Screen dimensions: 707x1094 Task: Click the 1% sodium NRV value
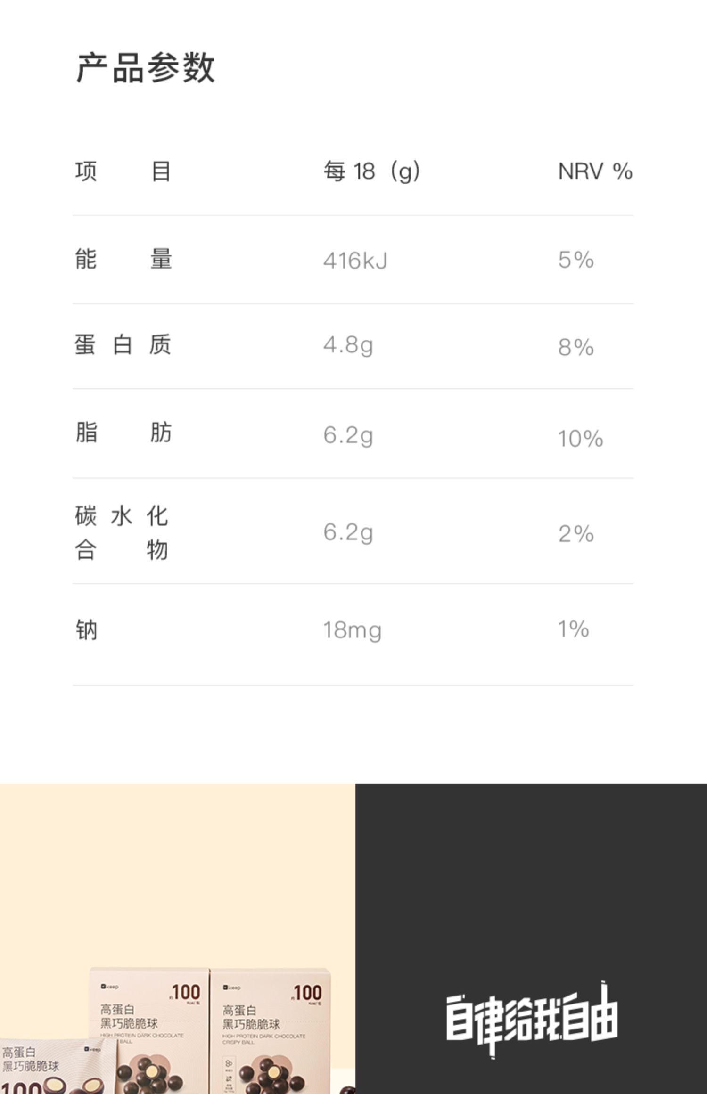[x=574, y=629]
